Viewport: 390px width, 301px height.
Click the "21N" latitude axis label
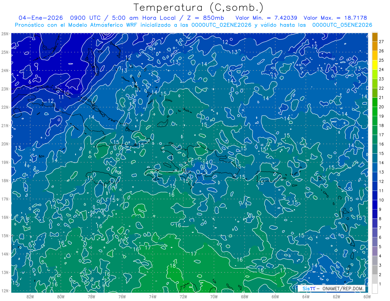pyautogui.click(x=5, y=126)
